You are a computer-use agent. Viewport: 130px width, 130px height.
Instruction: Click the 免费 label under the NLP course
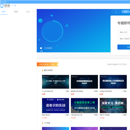coord(44,94)
